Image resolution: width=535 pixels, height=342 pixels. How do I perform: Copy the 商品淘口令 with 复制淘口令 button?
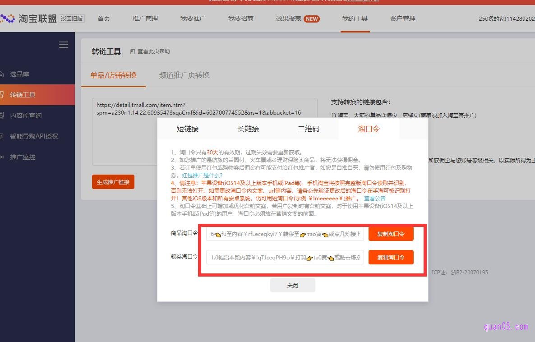391,234
